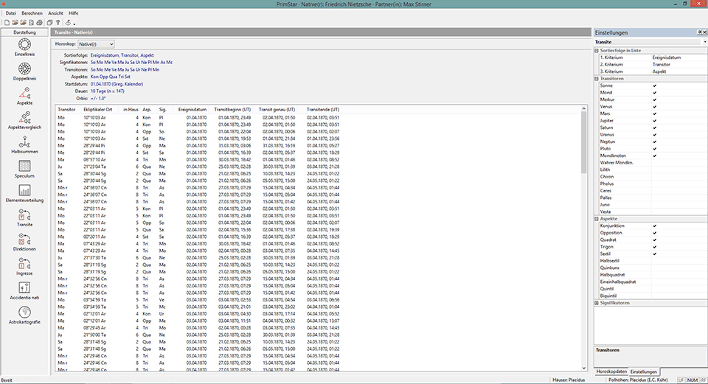Open the Berechnen menu
The image size is (708, 384).
[32, 13]
